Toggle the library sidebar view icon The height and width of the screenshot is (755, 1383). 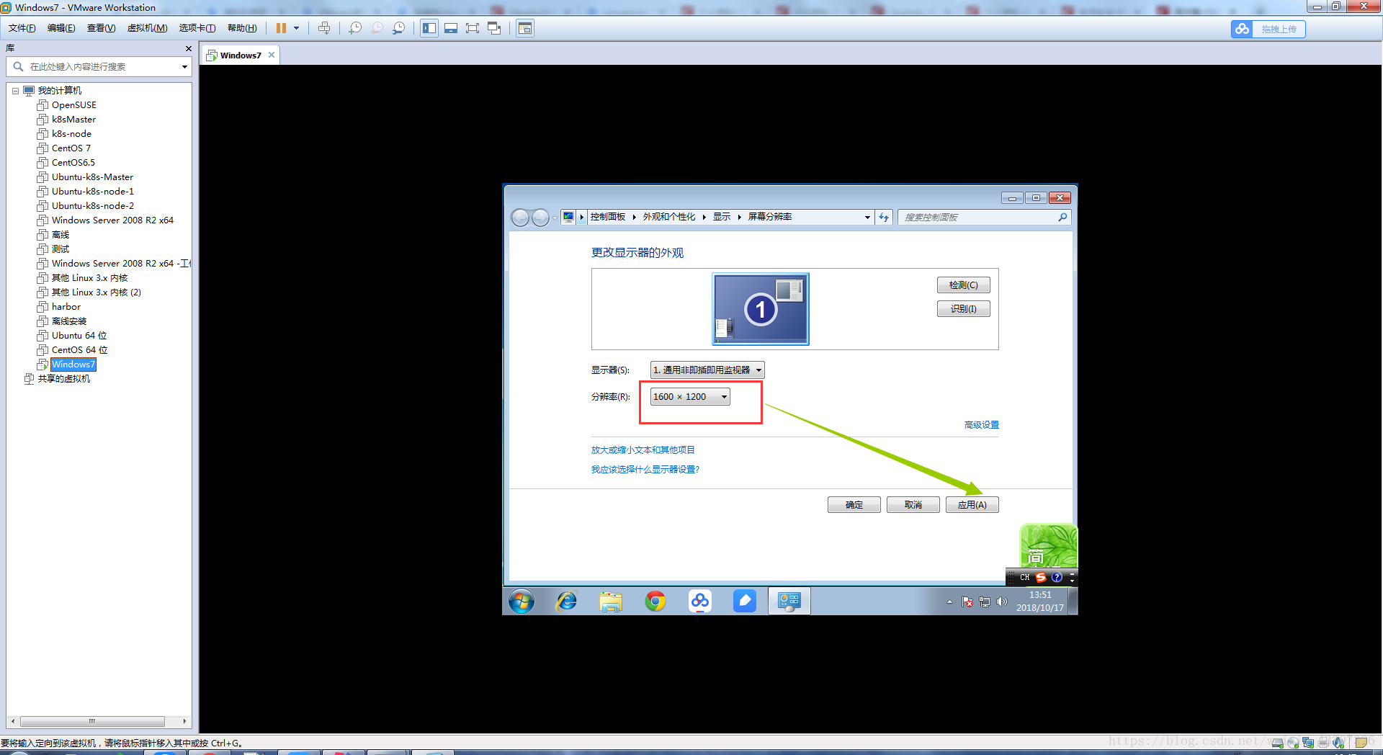[429, 28]
